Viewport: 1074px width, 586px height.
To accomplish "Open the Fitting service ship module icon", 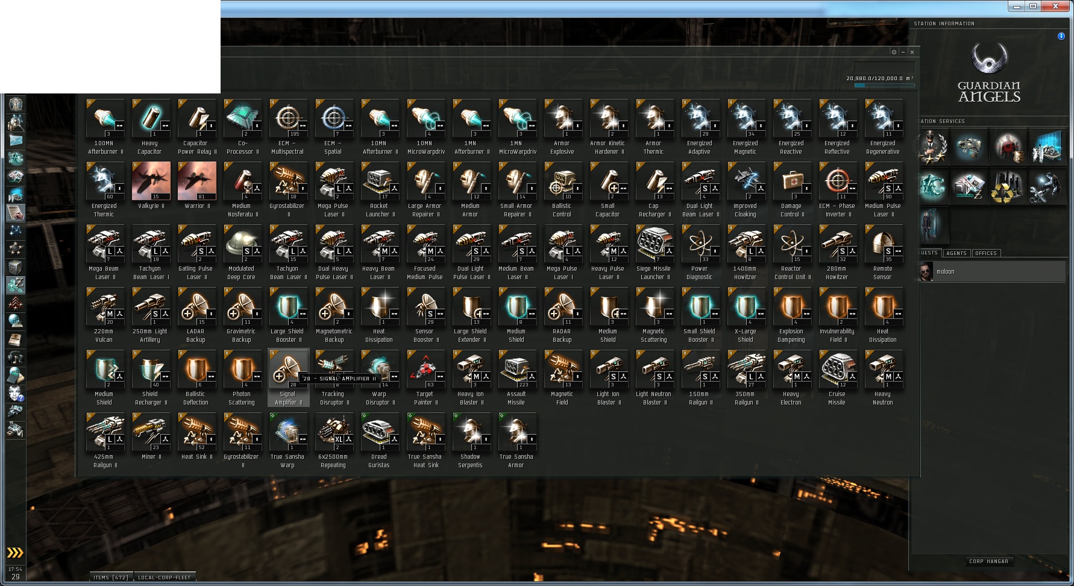I will pyautogui.click(x=969, y=148).
